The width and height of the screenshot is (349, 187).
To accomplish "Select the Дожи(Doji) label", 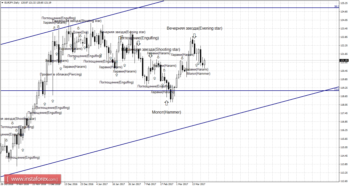I will (x=81, y=32).
